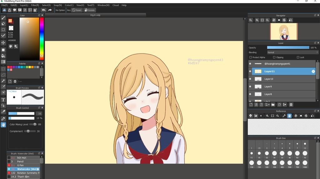This screenshot has width=320, height=179.
Task: Click the Redo arrow in toolbar
Action: pos(50,10)
